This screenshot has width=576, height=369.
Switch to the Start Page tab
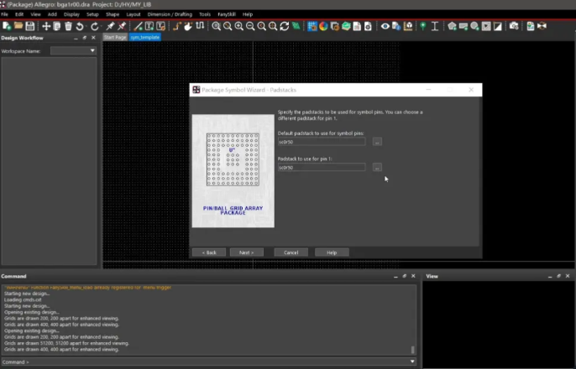pyautogui.click(x=115, y=38)
